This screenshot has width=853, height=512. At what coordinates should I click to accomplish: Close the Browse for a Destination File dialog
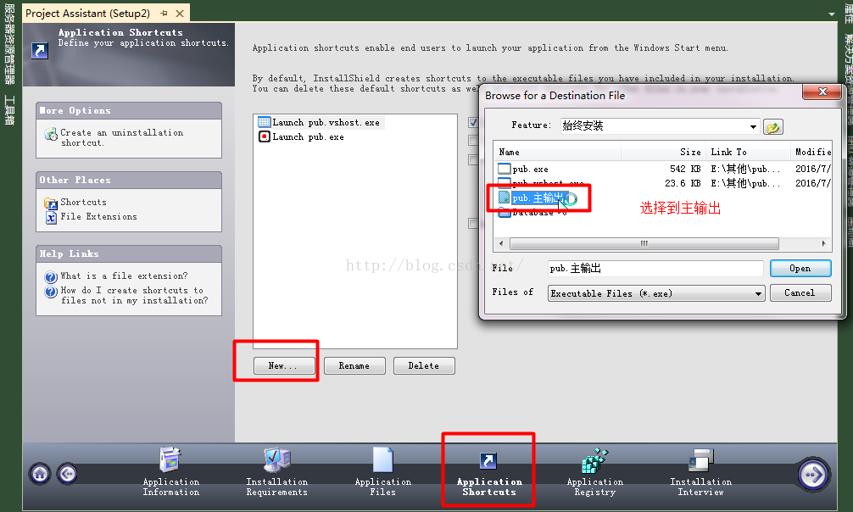coord(822,92)
